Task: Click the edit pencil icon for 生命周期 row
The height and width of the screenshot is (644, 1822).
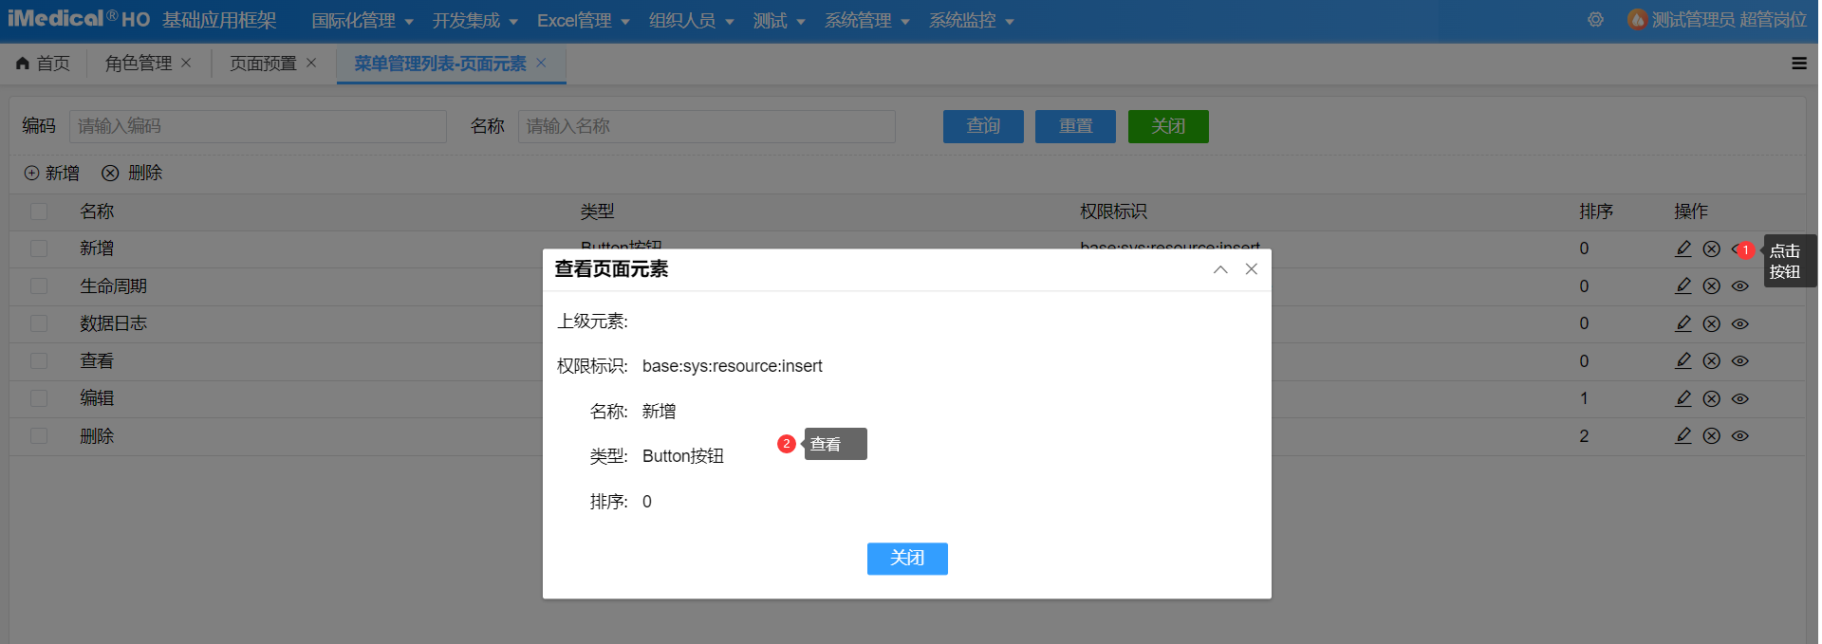Action: point(1683,285)
